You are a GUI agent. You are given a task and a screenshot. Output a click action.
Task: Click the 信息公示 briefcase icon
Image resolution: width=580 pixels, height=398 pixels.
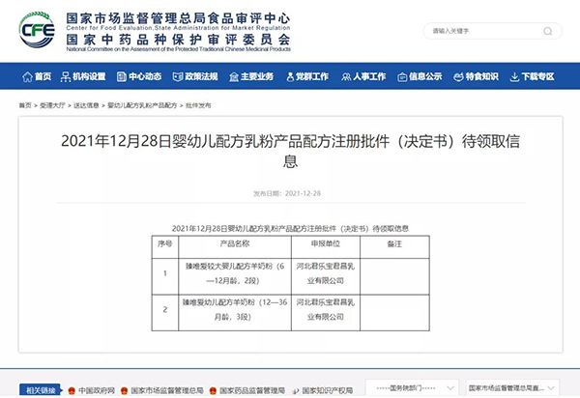[x=402, y=77]
